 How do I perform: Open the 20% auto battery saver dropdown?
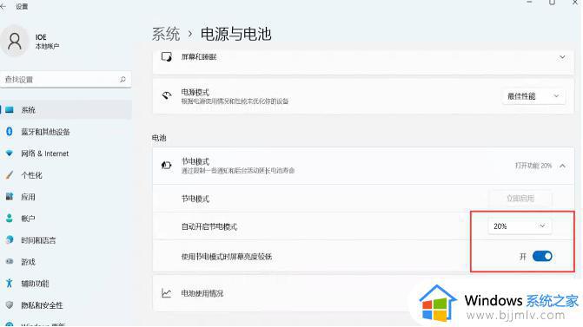(x=520, y=226)
